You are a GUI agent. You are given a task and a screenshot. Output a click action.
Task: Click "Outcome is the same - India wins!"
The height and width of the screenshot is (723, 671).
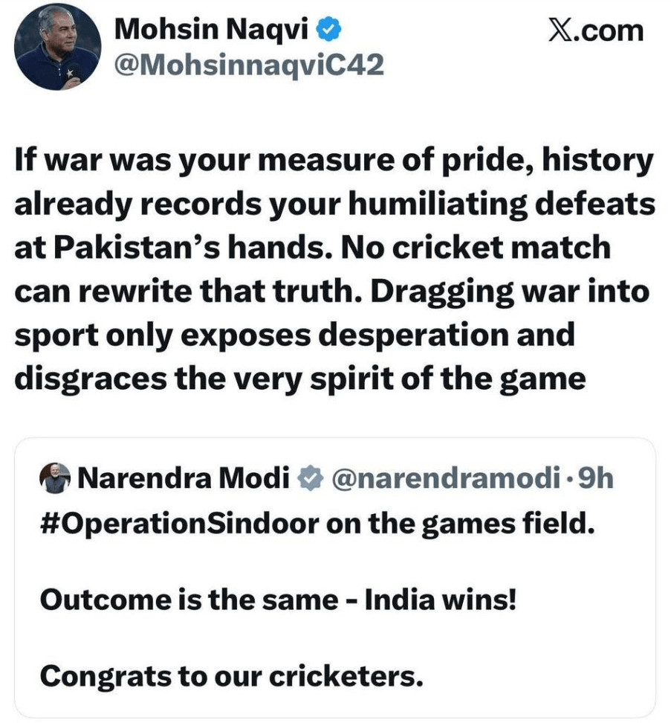(278, 600)
